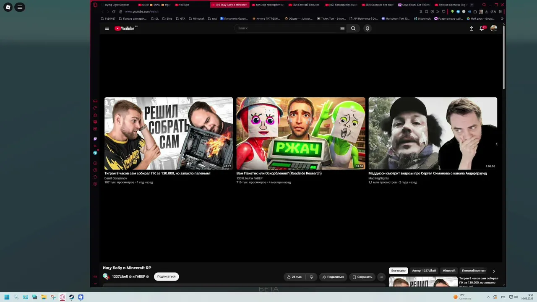Open the Discohook bookmark

[x=422, y=19]
